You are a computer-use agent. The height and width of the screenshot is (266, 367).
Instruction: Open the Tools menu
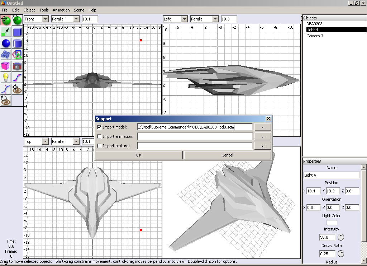point(44,10)
